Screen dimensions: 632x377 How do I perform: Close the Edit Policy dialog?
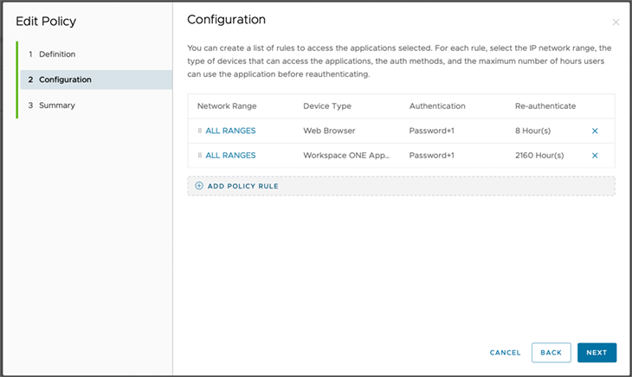tap(616, 22)
